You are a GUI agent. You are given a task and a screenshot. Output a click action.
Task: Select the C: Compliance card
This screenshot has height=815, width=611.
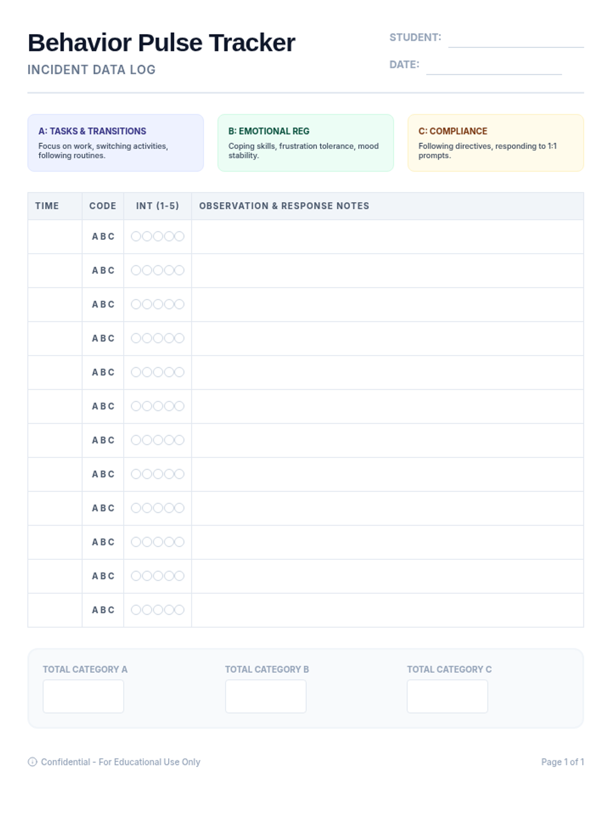click(x=495, y=143)
